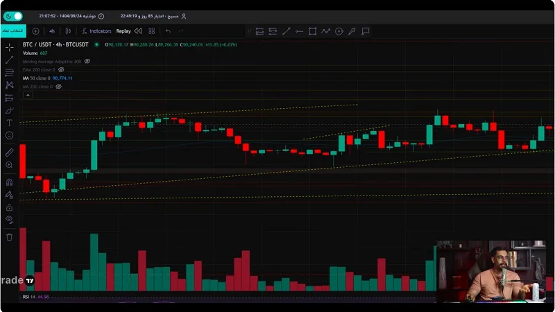The image size is (555, 312).
Task: Click the teal symbol selection button
Action: [x=12, y=31]
